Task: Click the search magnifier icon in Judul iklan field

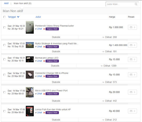Action: pyautogui.click(x=136, y=4)
